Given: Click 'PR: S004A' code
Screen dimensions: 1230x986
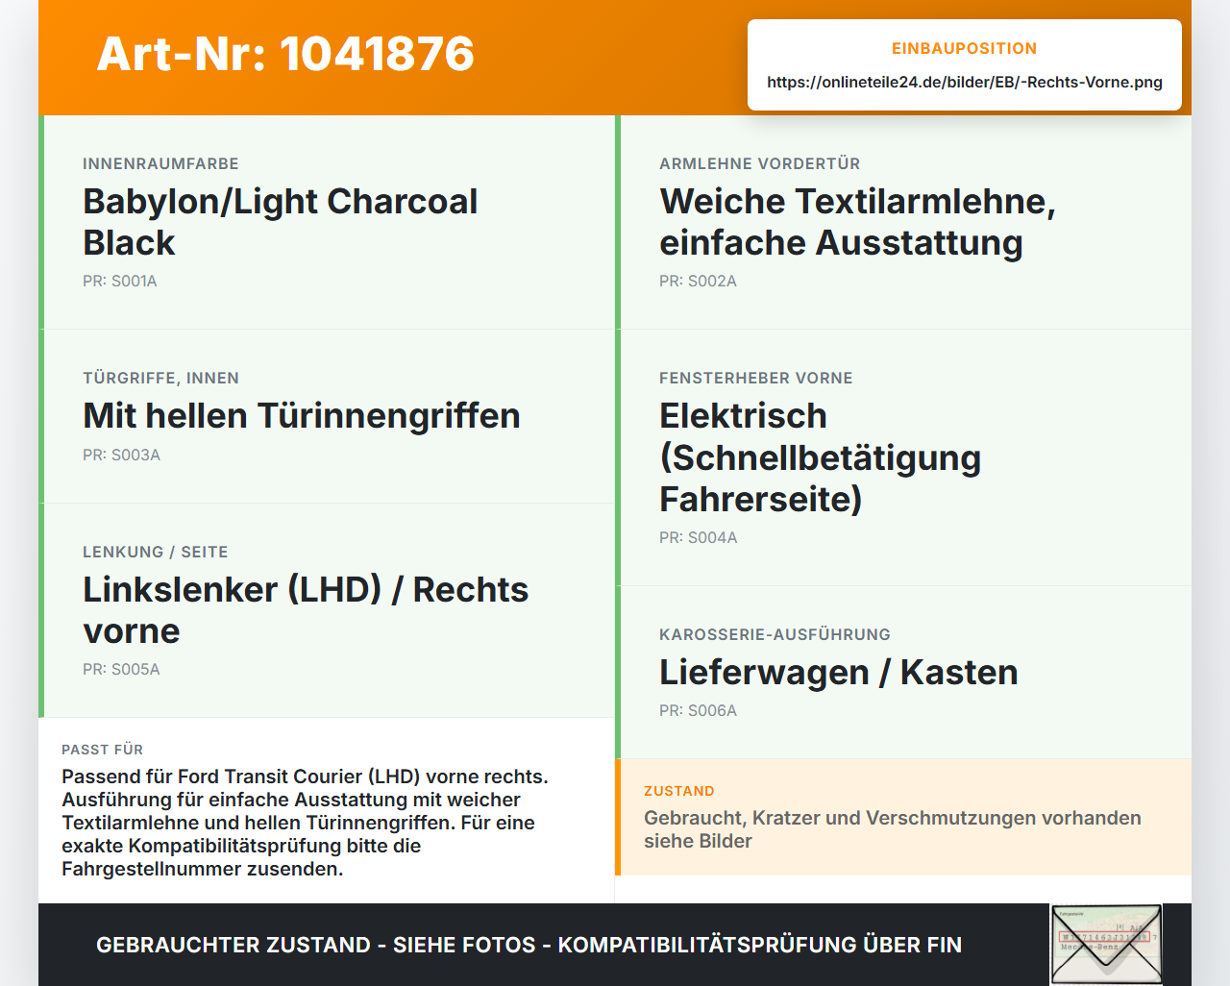Looking at the screenshot, I should (699, 537).
